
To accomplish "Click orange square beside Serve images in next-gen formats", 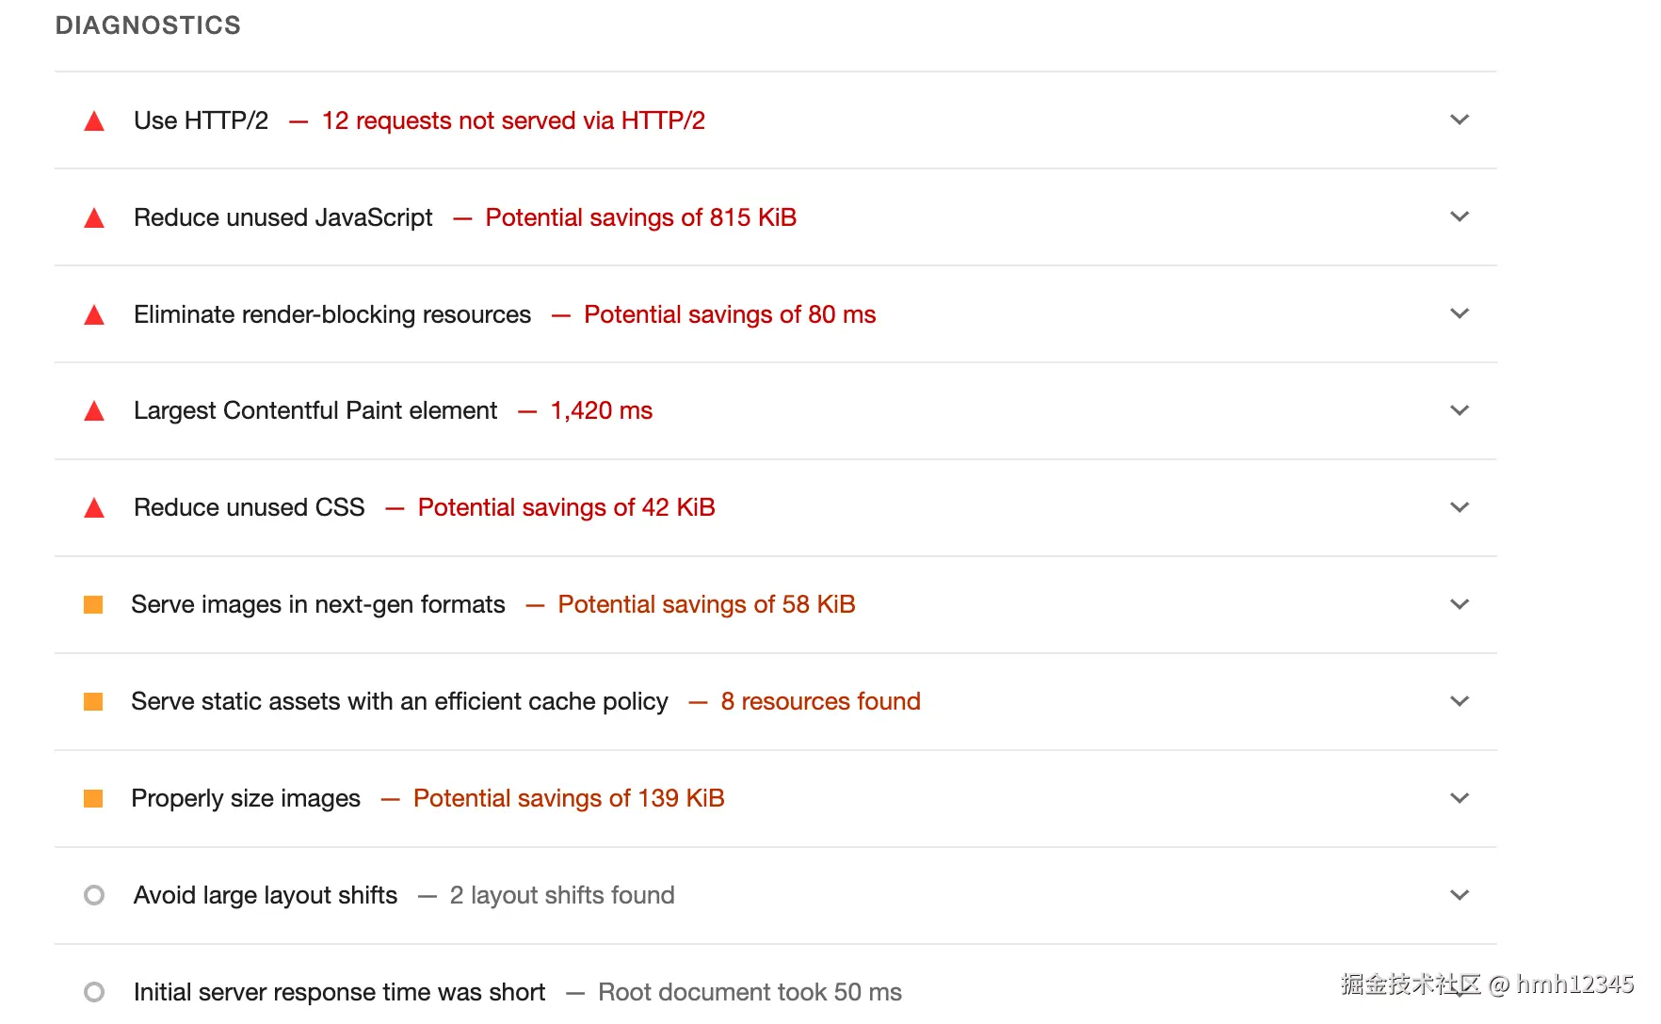I will tap(93, 604).
